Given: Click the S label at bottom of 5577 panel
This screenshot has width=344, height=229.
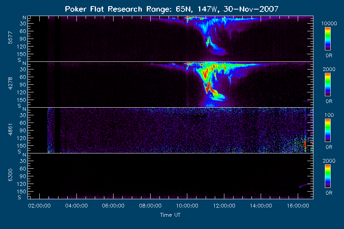Looking at the screenshot, I should tap(19, 60).
